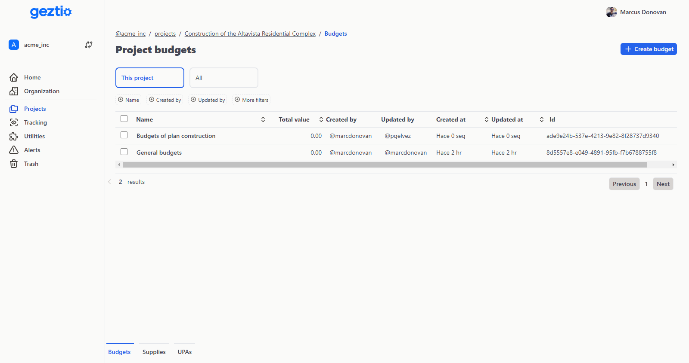Sort by the Name column arrows

[263, 119]
